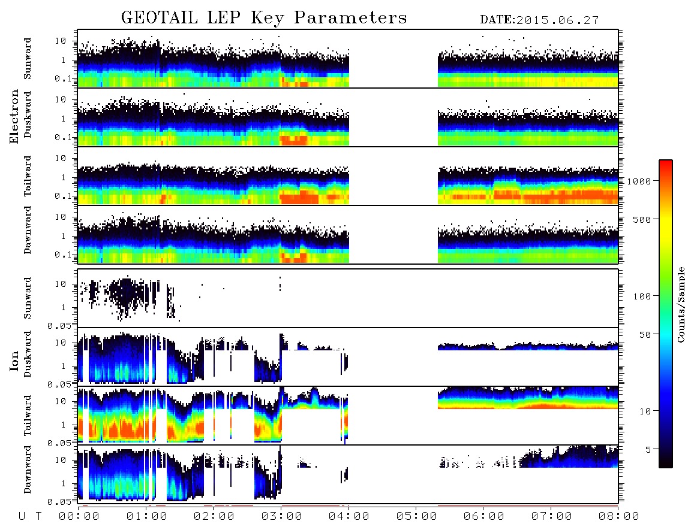The height and width of the screenshot is (527, 685).
Task: Click the color bar's 5 tick label
Action: coord(648,450)
